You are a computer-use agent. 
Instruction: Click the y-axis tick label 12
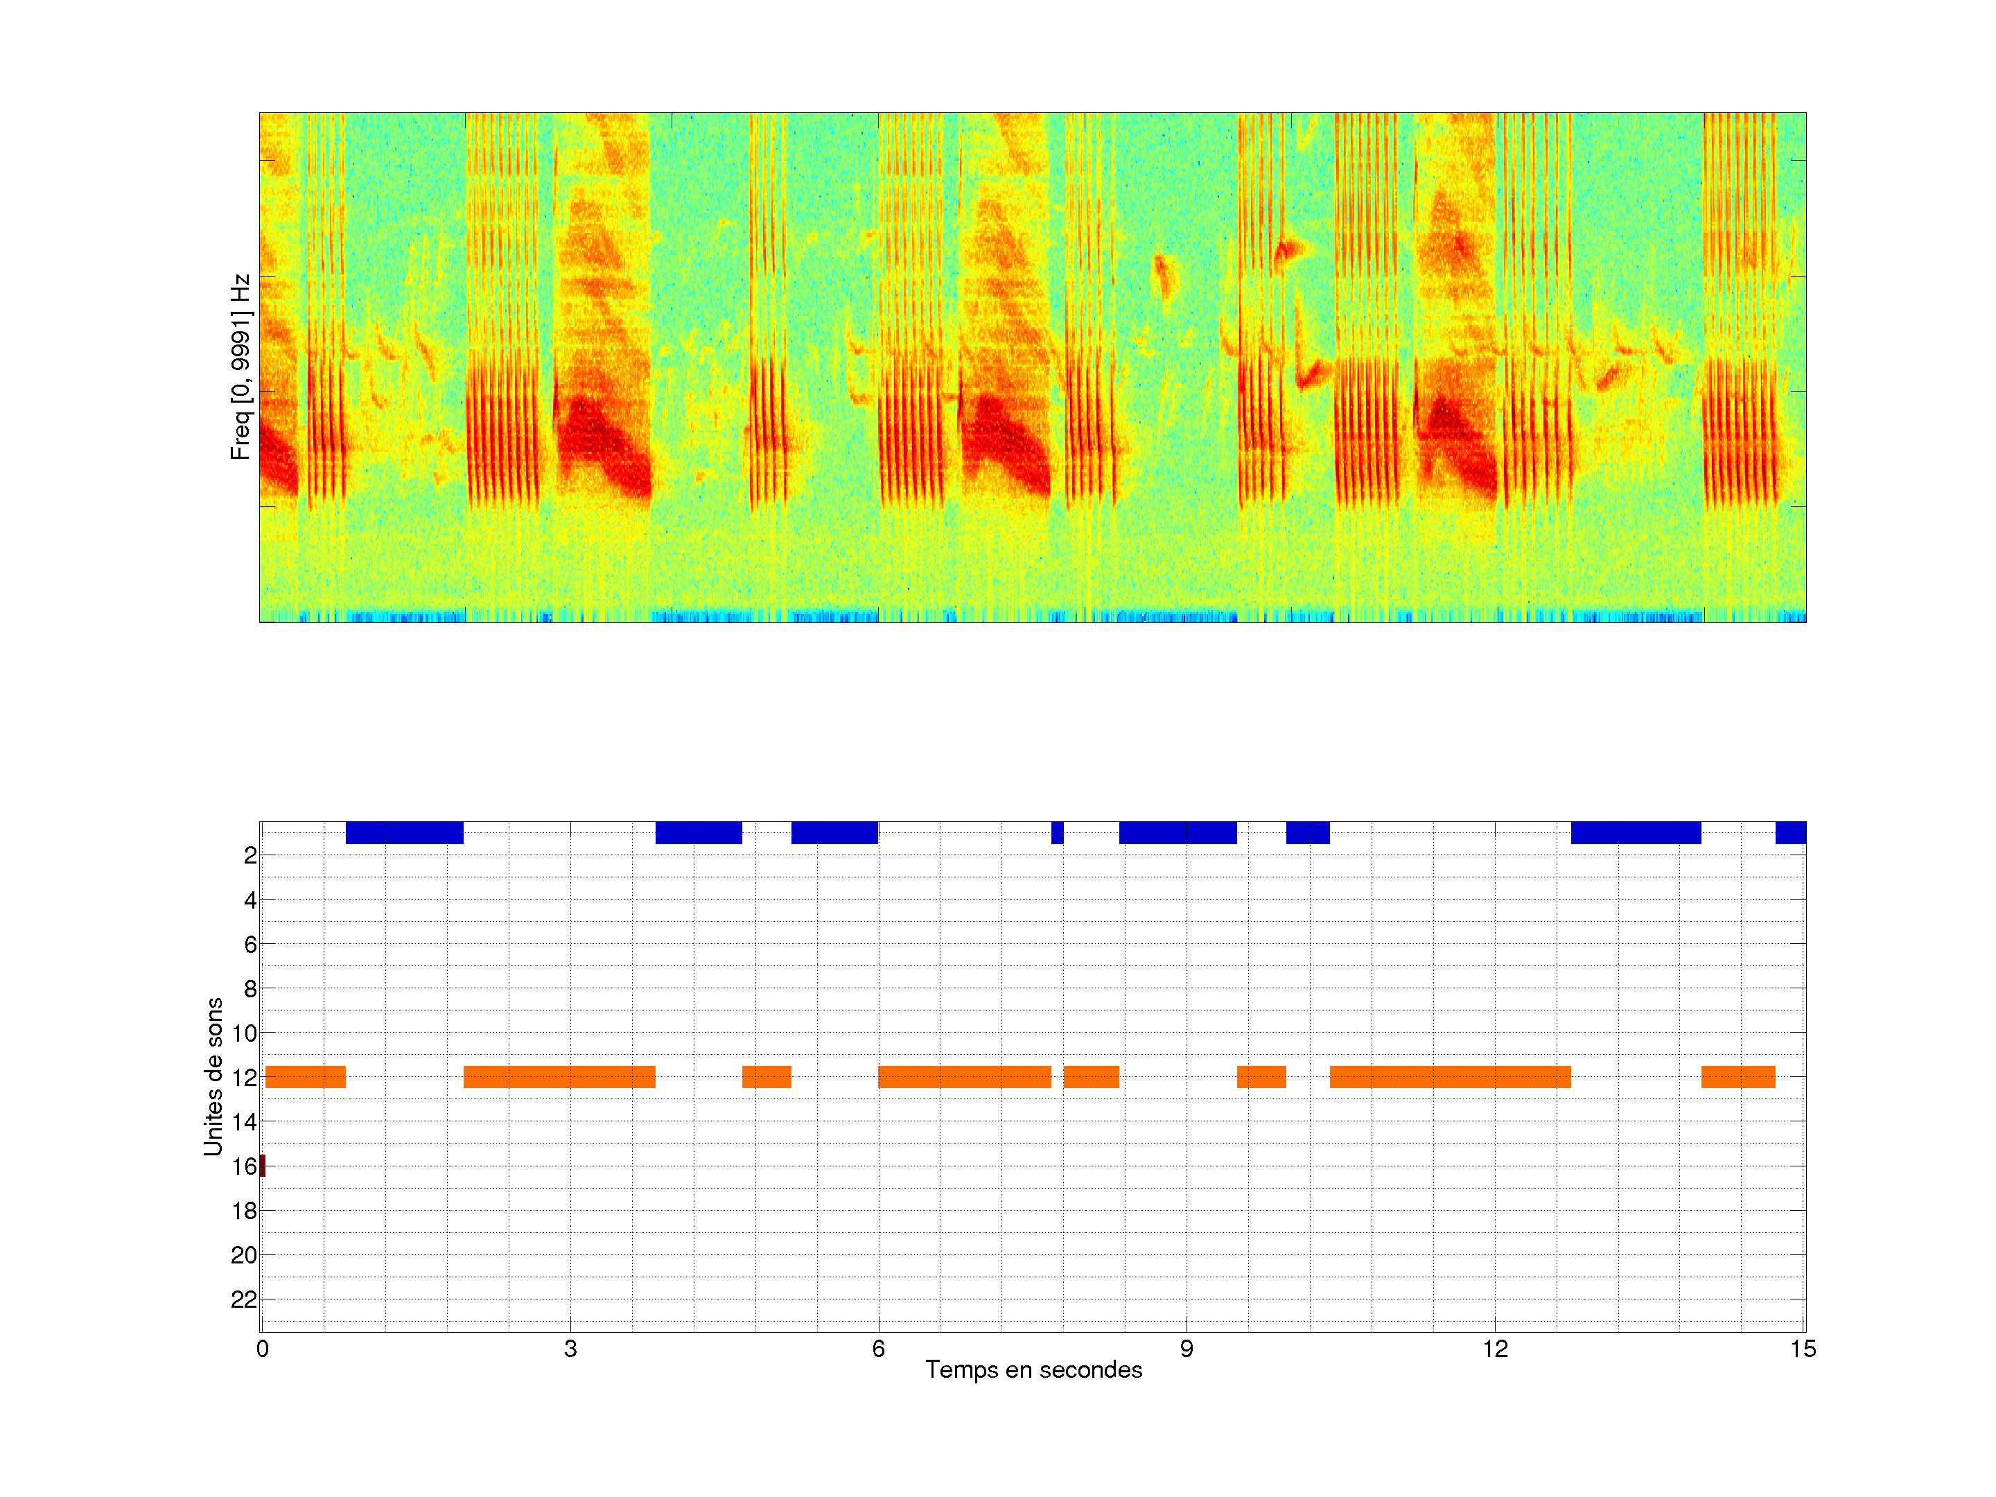(244, 1078)
